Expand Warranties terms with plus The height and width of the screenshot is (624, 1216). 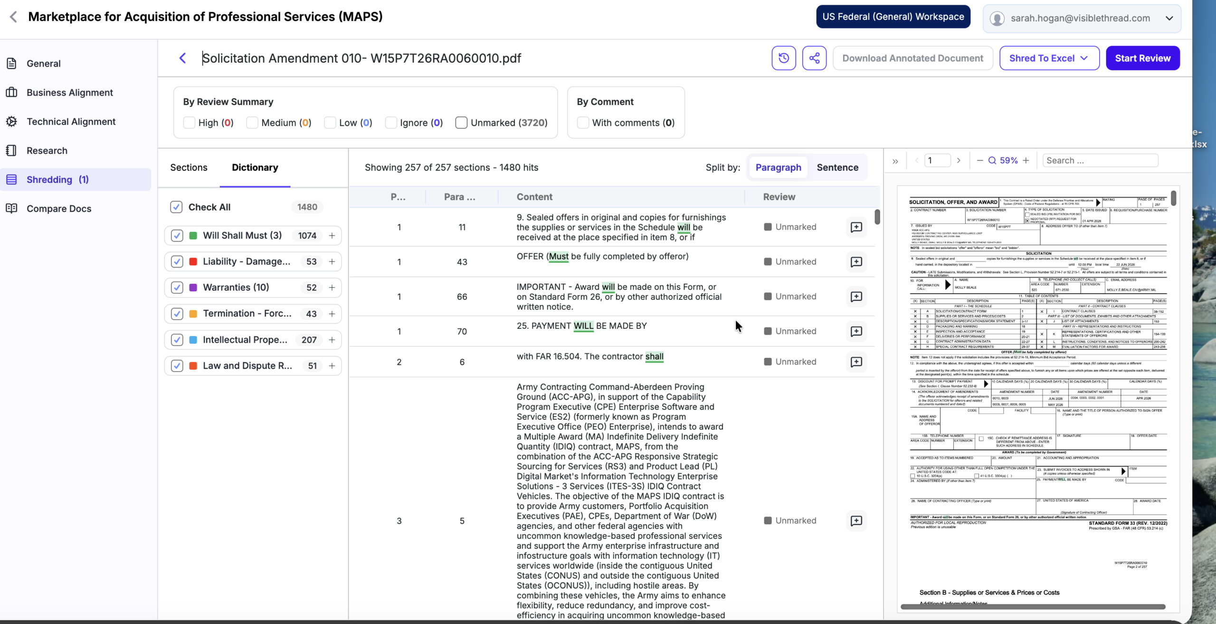point(332,288)
